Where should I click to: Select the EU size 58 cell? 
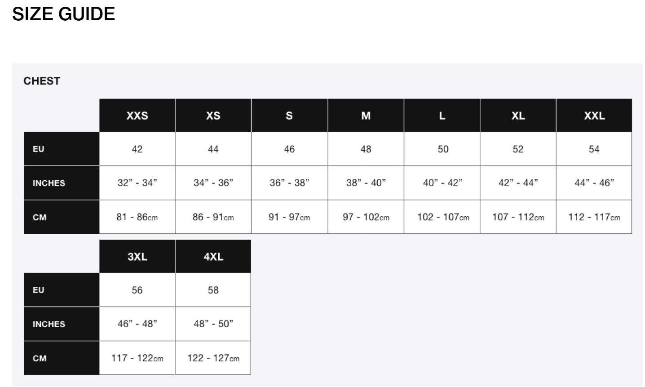pos(213,290)
